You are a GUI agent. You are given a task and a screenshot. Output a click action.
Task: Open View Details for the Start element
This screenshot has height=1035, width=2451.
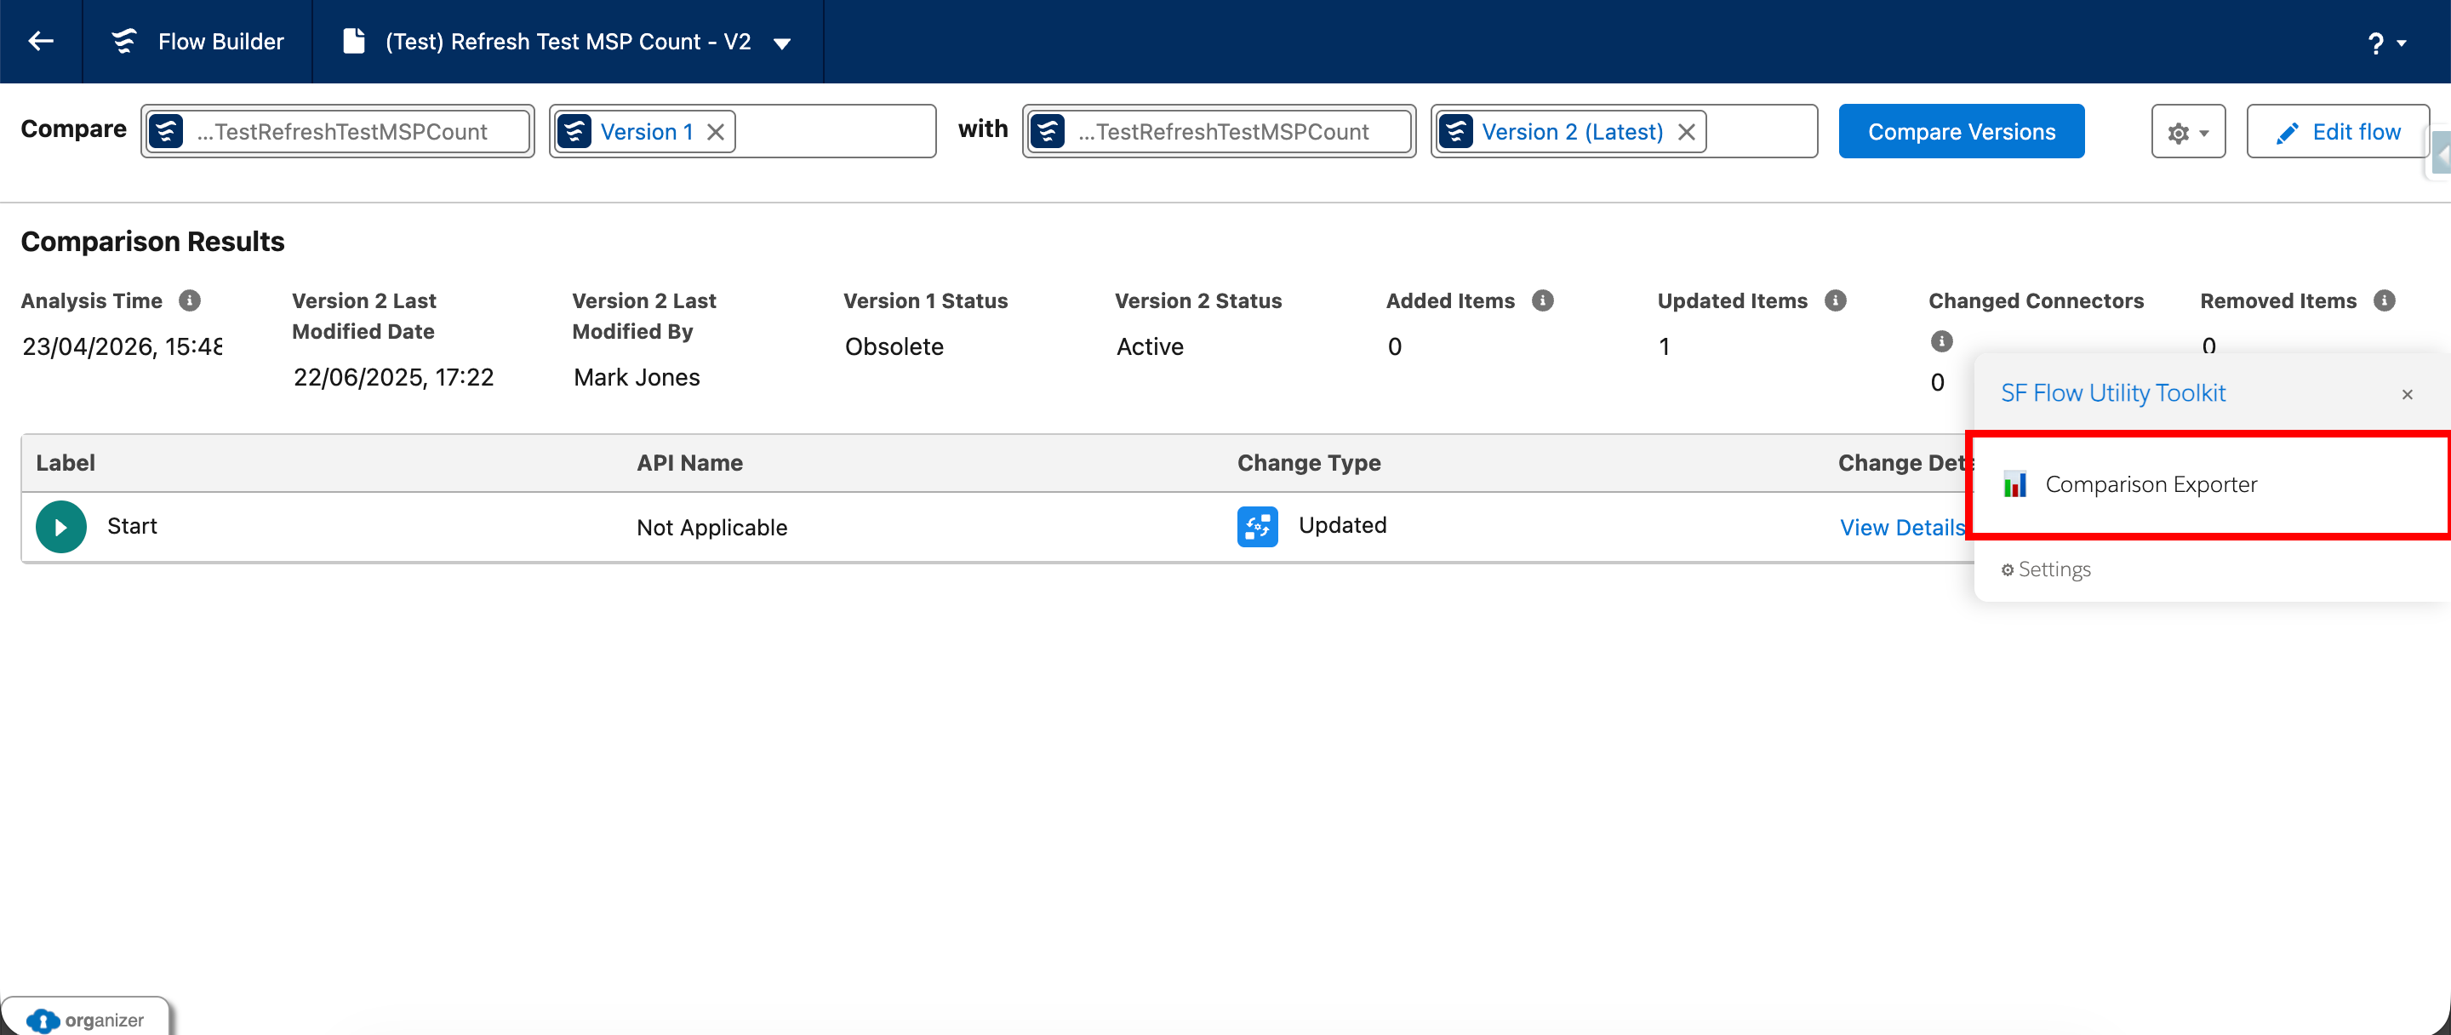[x=1900, y=526]
